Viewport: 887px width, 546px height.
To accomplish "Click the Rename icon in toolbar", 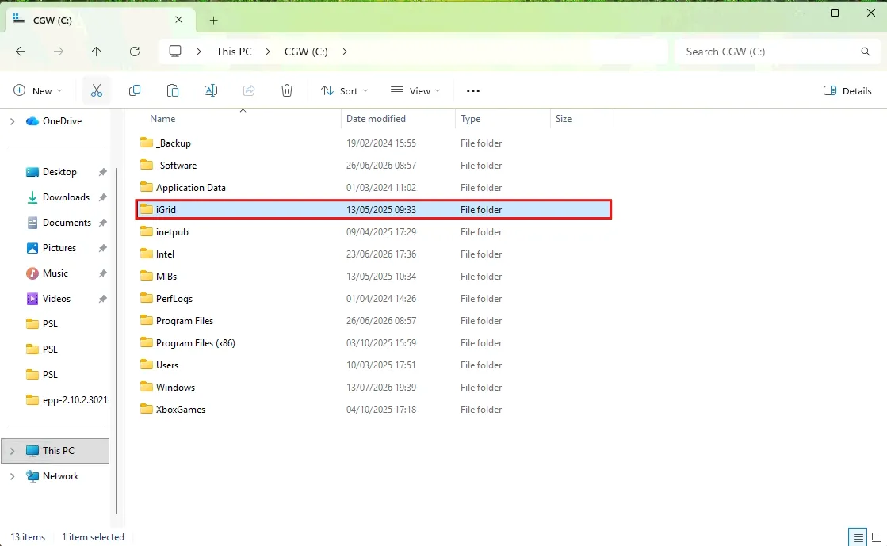I will (210, 90).
